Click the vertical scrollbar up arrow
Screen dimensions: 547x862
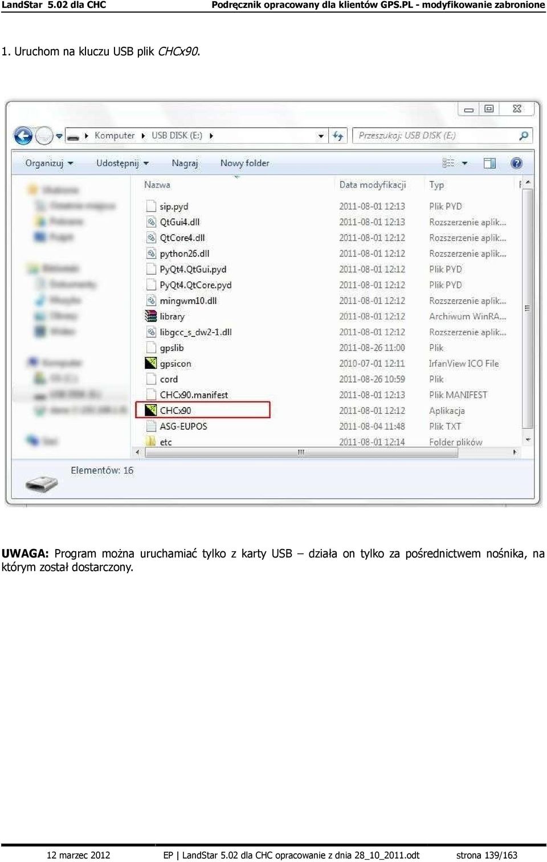(x=528, y=183)
